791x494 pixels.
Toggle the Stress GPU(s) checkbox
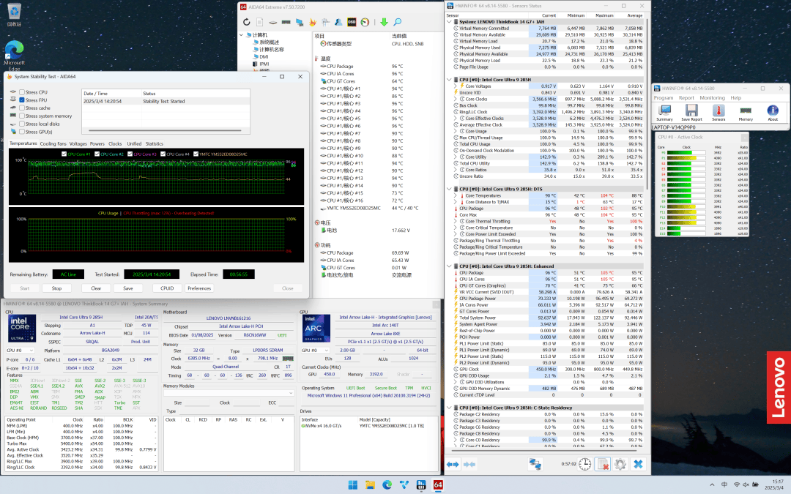pyautogui.click(x=22, y=132)
